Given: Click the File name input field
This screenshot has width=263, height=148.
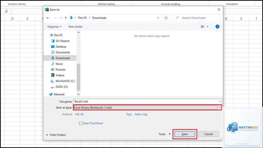Looking at the screenshot, I should 146,101.
